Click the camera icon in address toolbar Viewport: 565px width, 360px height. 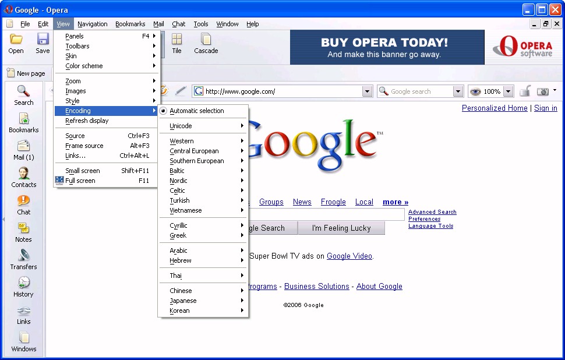coord(542,91)
